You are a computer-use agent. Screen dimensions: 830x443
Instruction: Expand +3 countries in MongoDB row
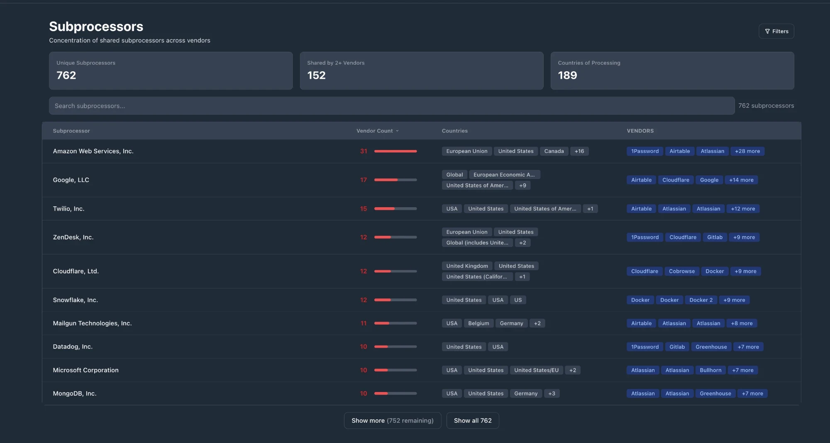click(x=551, y=393)
